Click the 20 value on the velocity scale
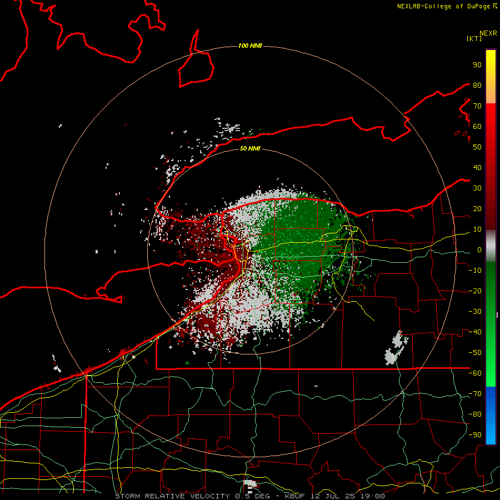Screen dimensions: 500x500 coord(477,208)
